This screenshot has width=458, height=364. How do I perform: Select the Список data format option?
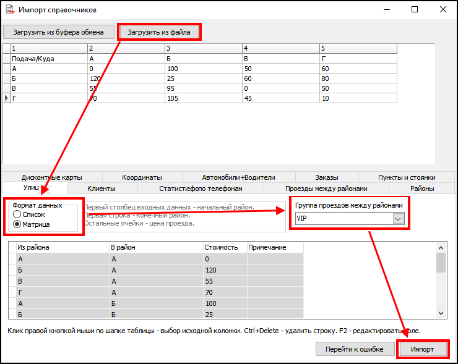(x=17, y=214)
